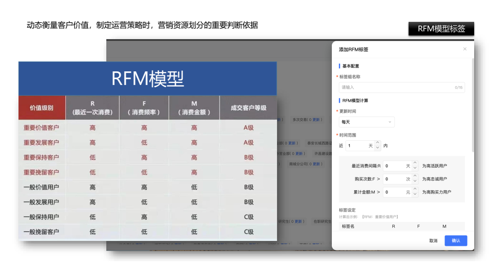Click the 标签组名称 input field
This screenshot has height=276, width=491.
click(x=396, y=87)
